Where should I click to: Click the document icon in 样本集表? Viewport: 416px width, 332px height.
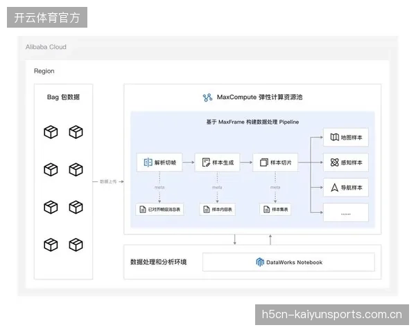tap(267, 210)
